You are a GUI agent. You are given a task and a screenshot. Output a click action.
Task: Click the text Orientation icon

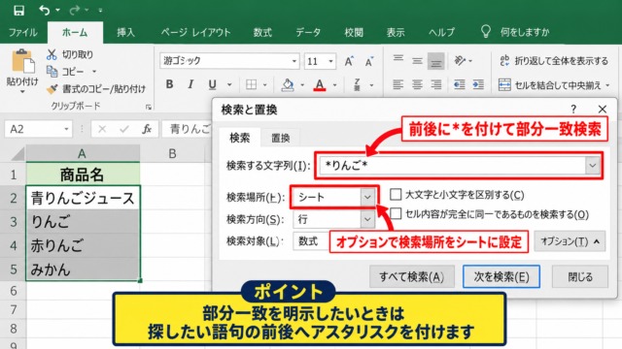460,60
